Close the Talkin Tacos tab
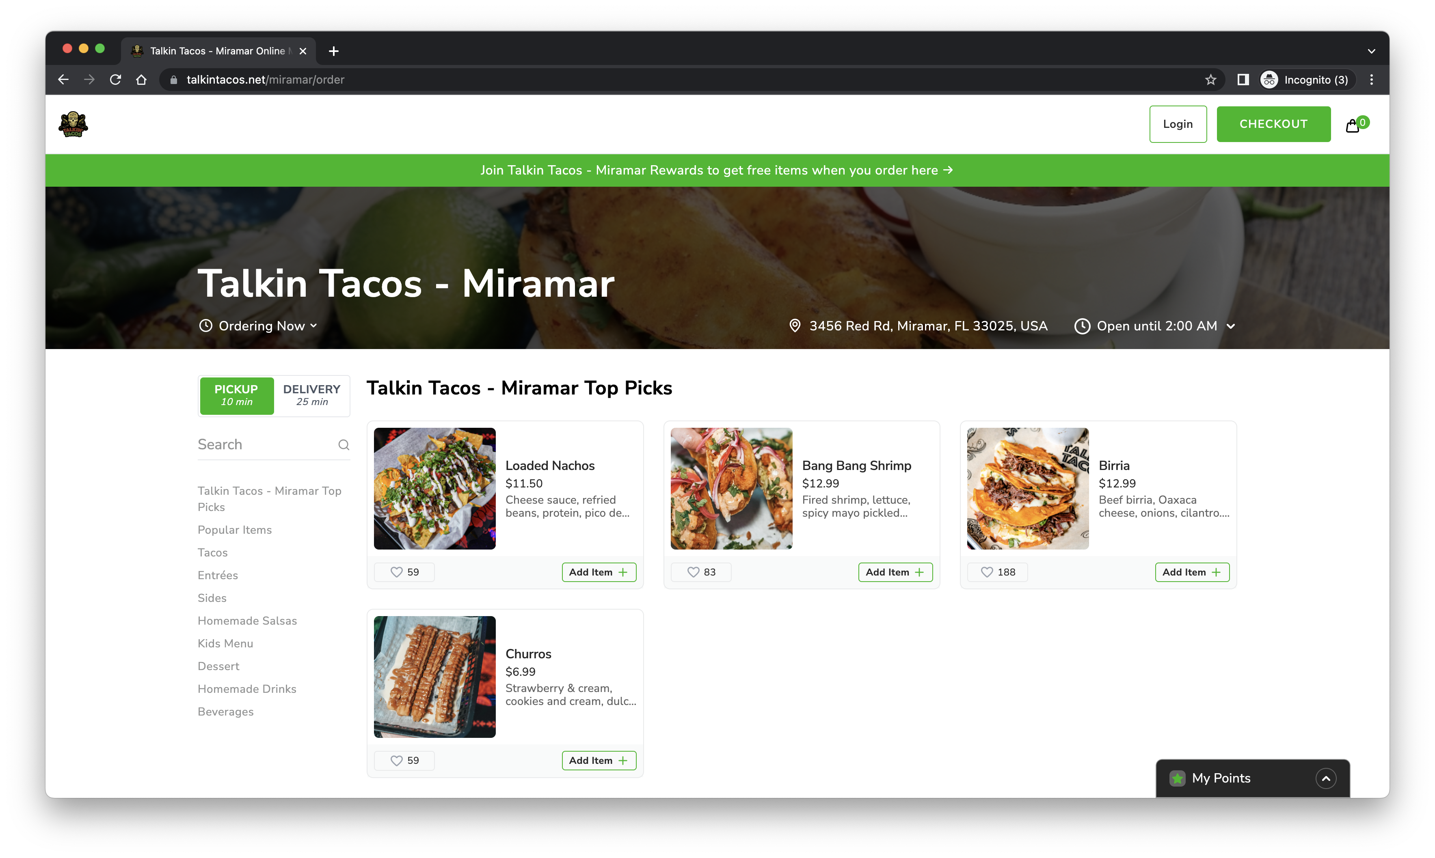 (x=303, y=51)
